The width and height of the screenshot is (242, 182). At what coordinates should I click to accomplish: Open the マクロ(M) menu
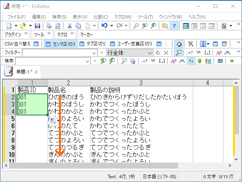tap(123, 17)
